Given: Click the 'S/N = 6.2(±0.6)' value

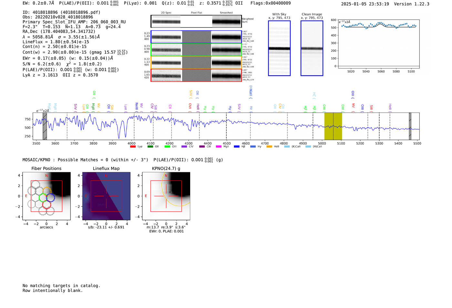Looking at the screenshot, I should [42, 64].
